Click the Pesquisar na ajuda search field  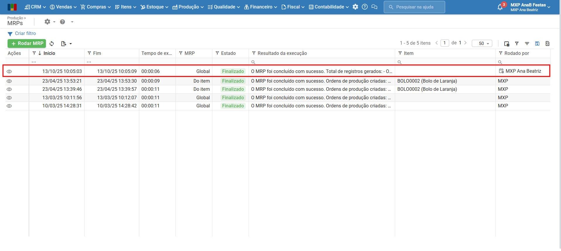click(x=414, y=7)
